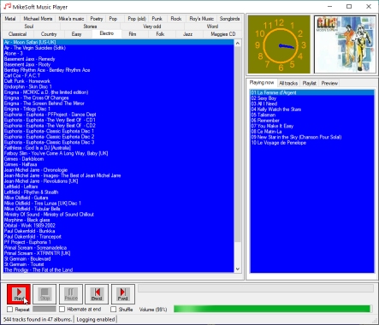Select the Country genre tab
The image size is (379, 325).
(x=49, y=34)
